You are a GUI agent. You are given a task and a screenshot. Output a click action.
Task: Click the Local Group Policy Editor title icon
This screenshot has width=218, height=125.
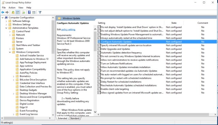click(x=3, y=2)
